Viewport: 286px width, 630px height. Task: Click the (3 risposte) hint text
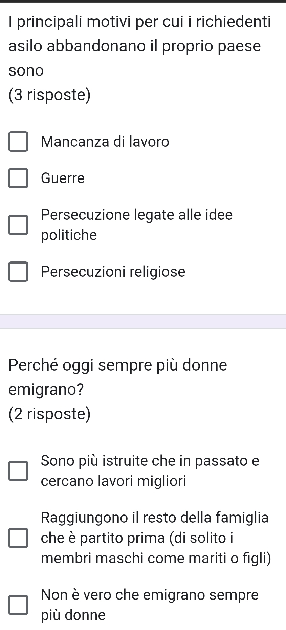coord(50,95)
